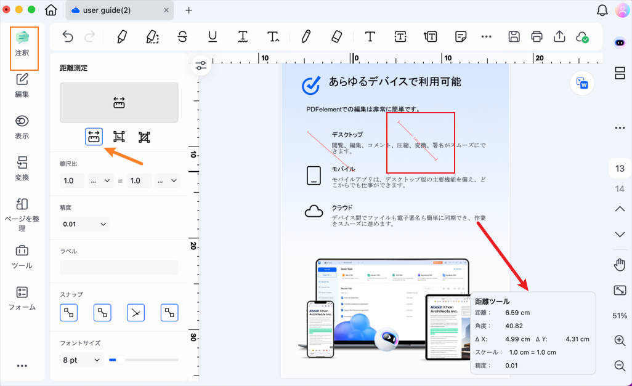Select the area measurement mode icon
Viewport: 632px width, 386px height.
point(144,137)
